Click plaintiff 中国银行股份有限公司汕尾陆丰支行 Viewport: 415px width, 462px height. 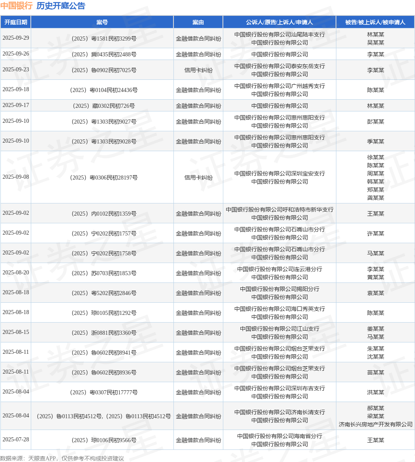coord(279,34)
